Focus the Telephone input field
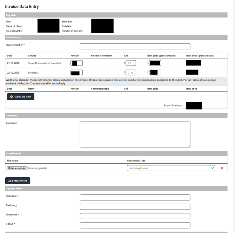 [x=135, y=216]
